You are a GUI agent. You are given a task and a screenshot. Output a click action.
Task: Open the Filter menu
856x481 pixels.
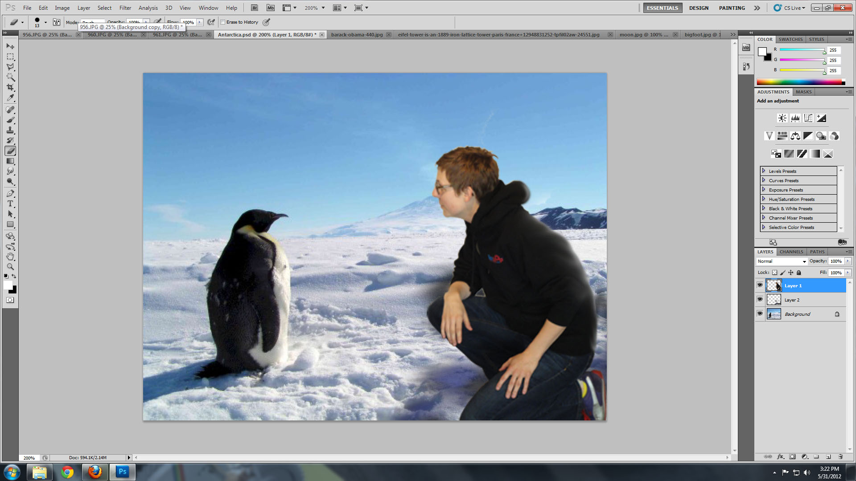tap(125, 8)
